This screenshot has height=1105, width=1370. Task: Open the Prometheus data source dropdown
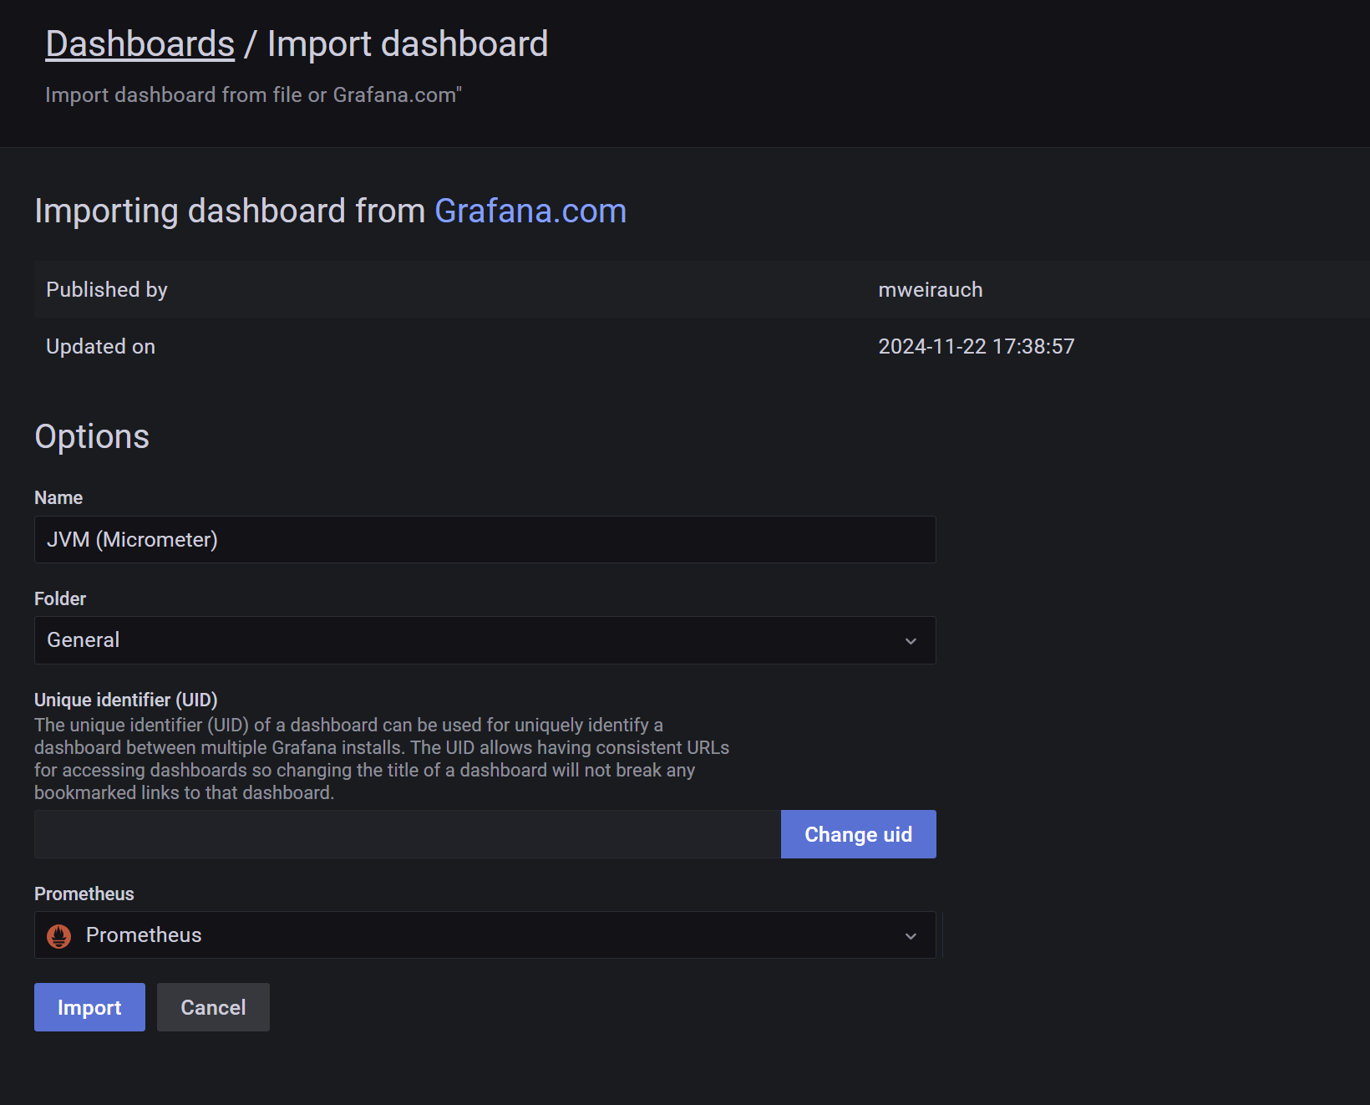[485, 934]
